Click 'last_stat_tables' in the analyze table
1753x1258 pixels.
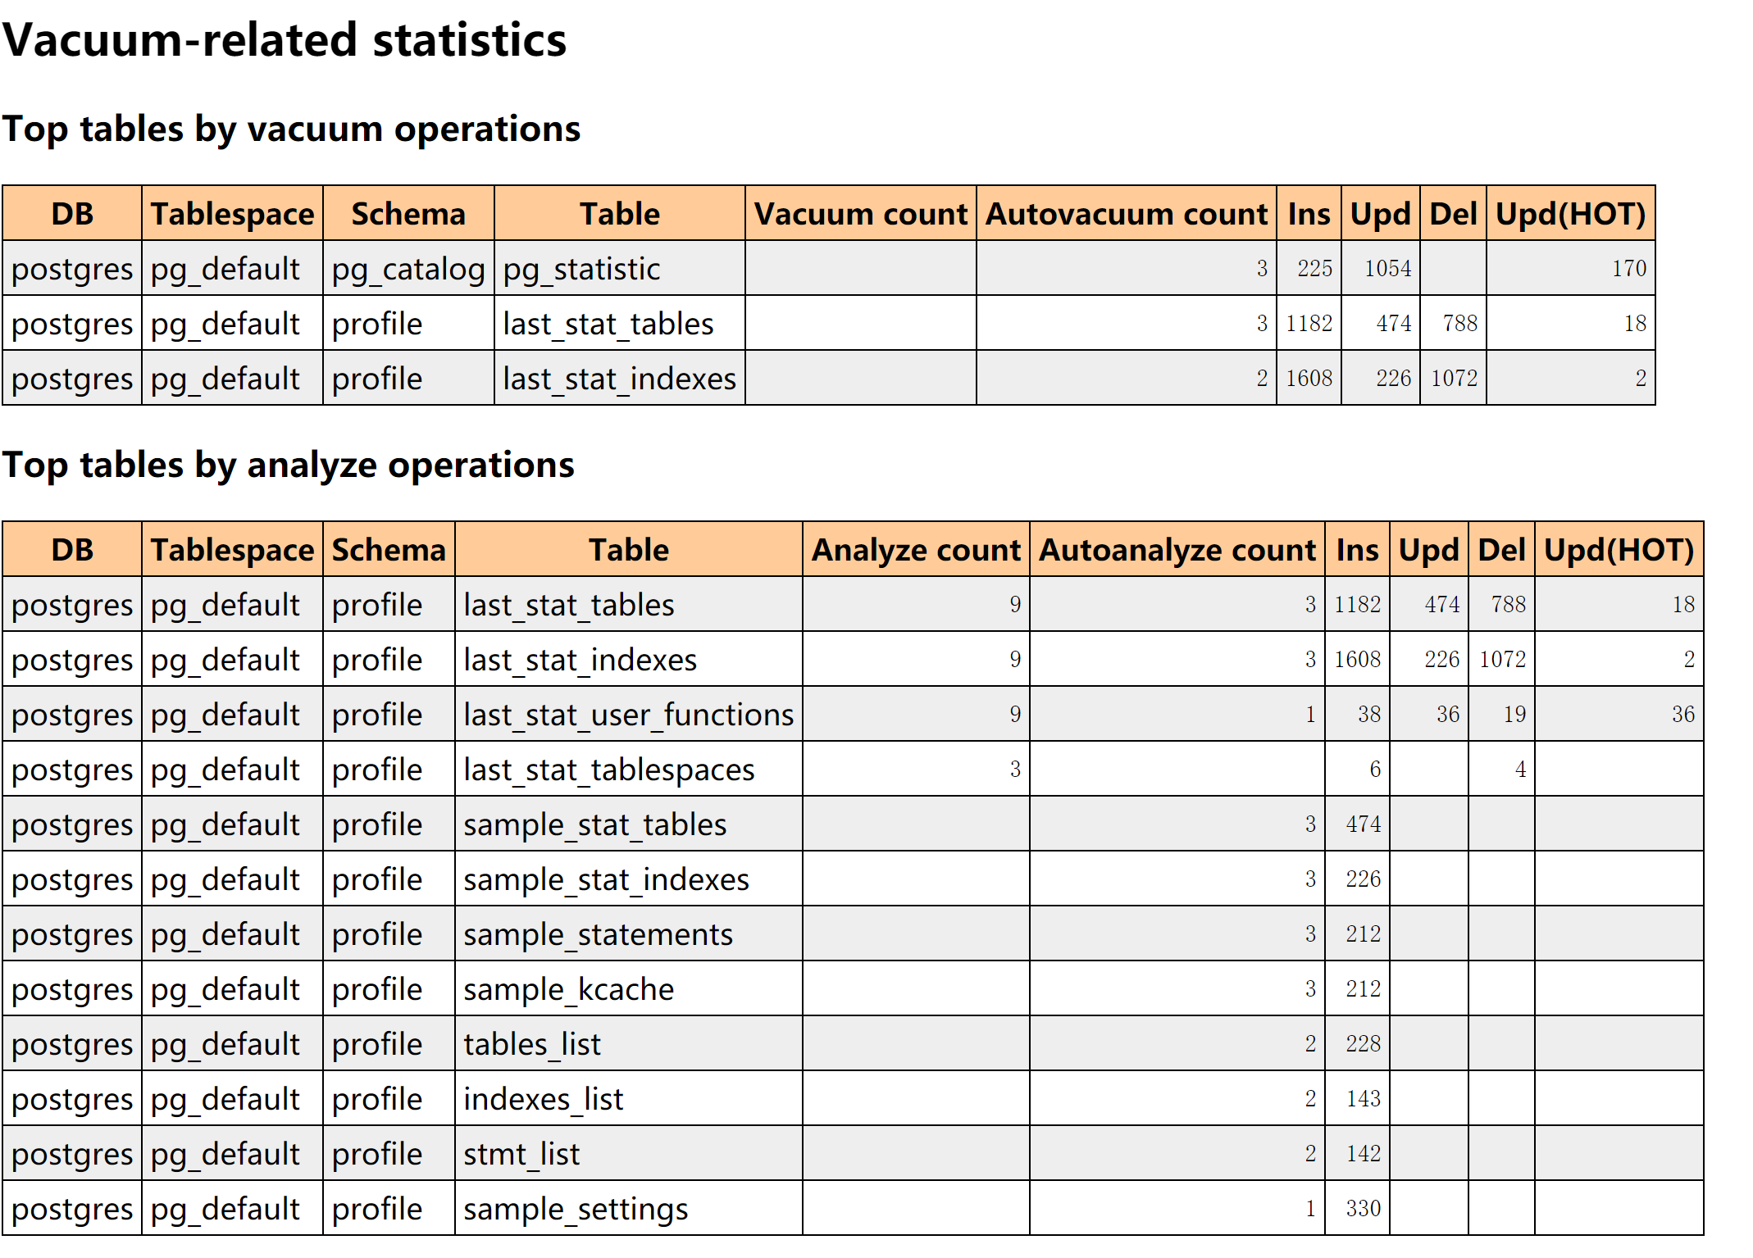(629, 604)
